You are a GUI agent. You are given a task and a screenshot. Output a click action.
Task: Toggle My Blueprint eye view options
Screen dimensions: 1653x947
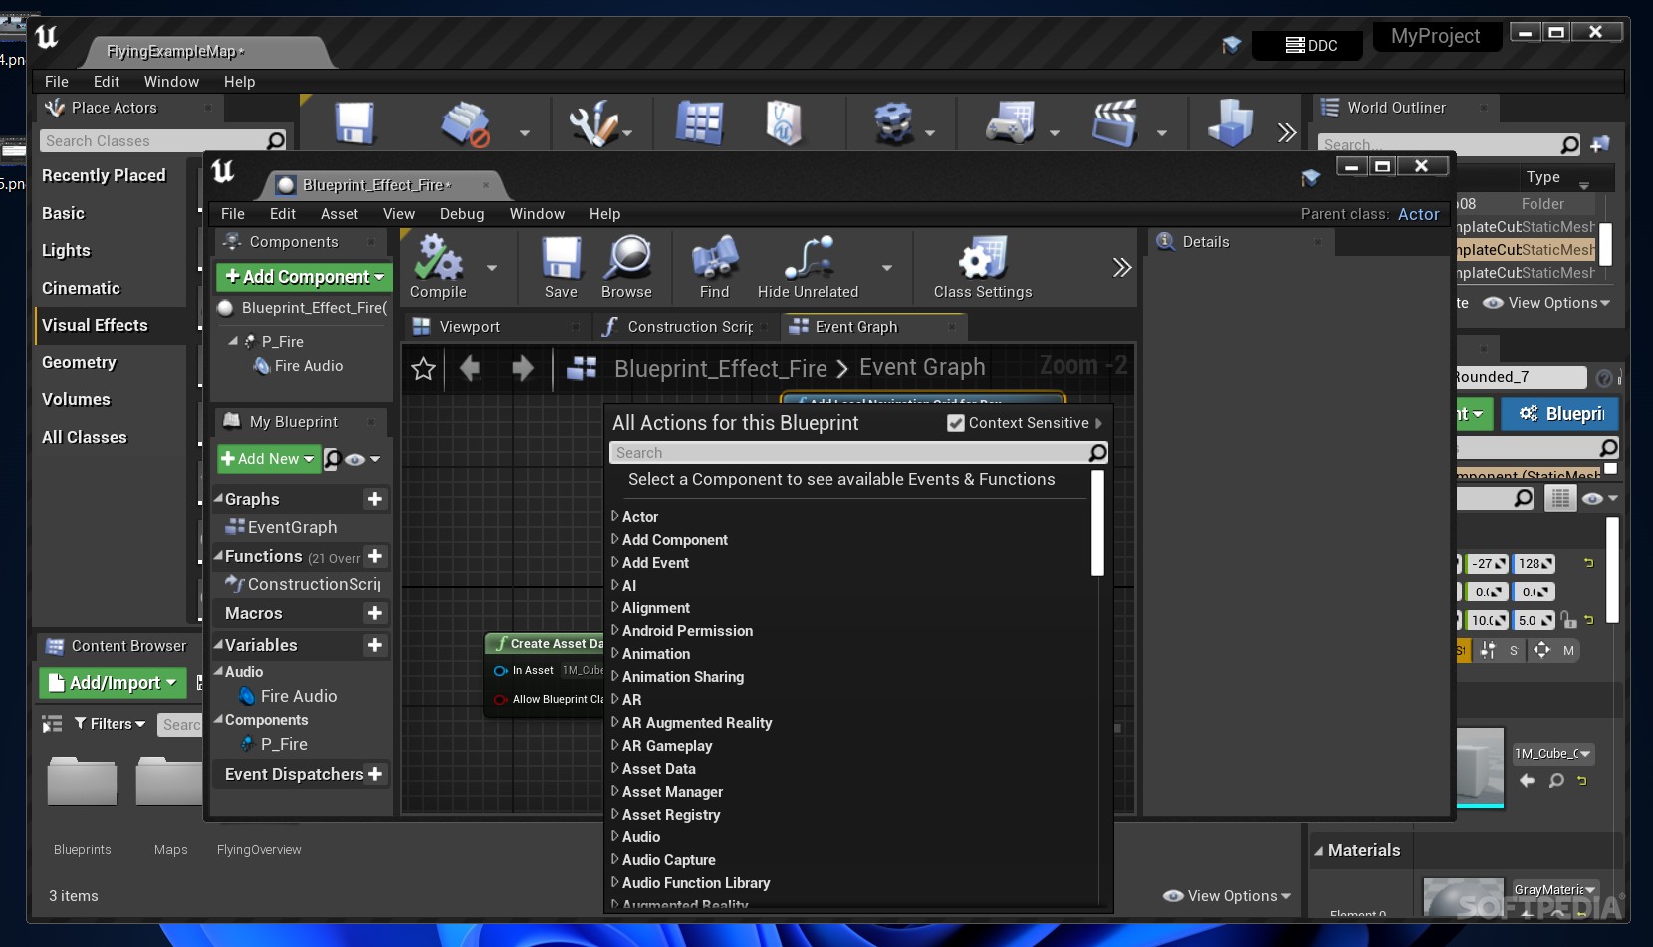click(x=362, y=459)
